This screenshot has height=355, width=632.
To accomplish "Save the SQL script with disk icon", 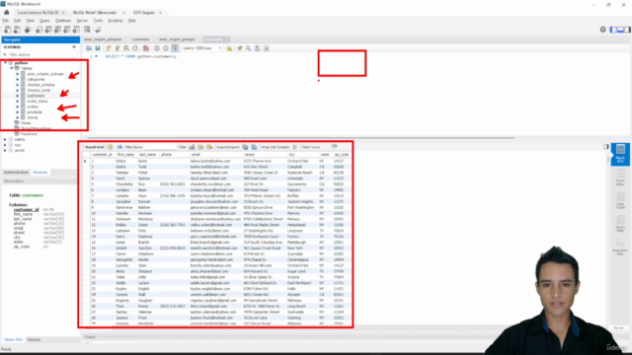I will tap(98, 48).
